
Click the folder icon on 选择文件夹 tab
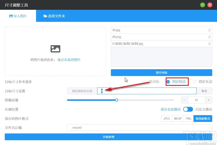click(x=46, y=16)
